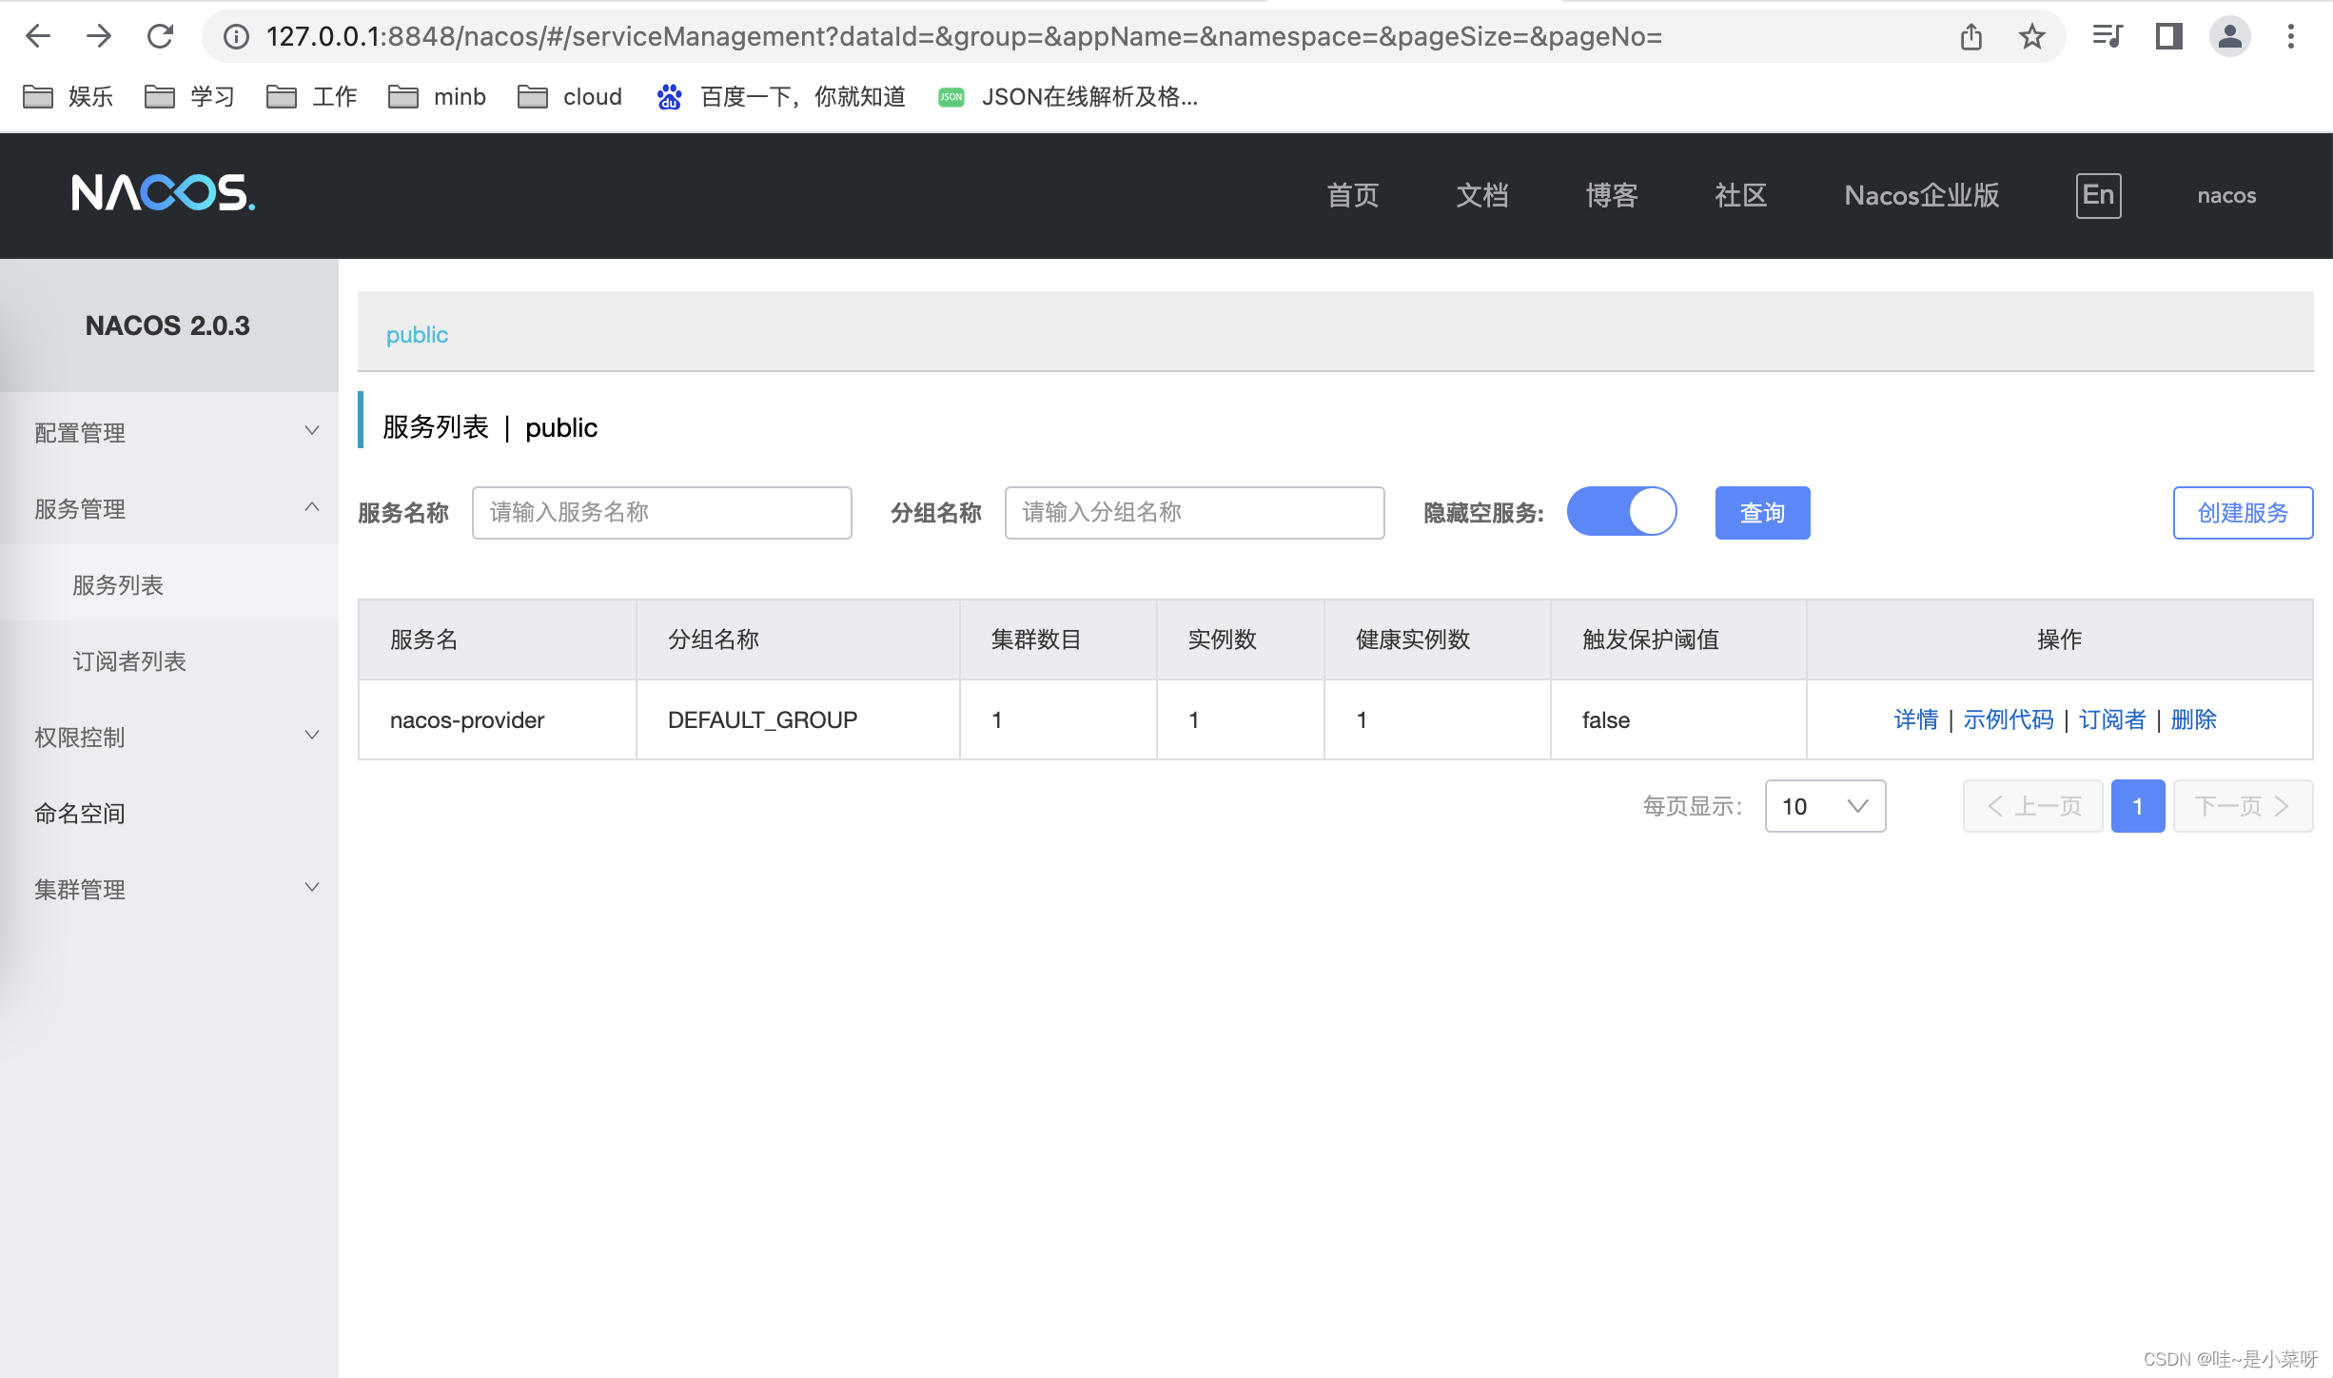Click the browser address bar URL
The width and height of the screenshot is (2333, 1378).
click(964, 36)
